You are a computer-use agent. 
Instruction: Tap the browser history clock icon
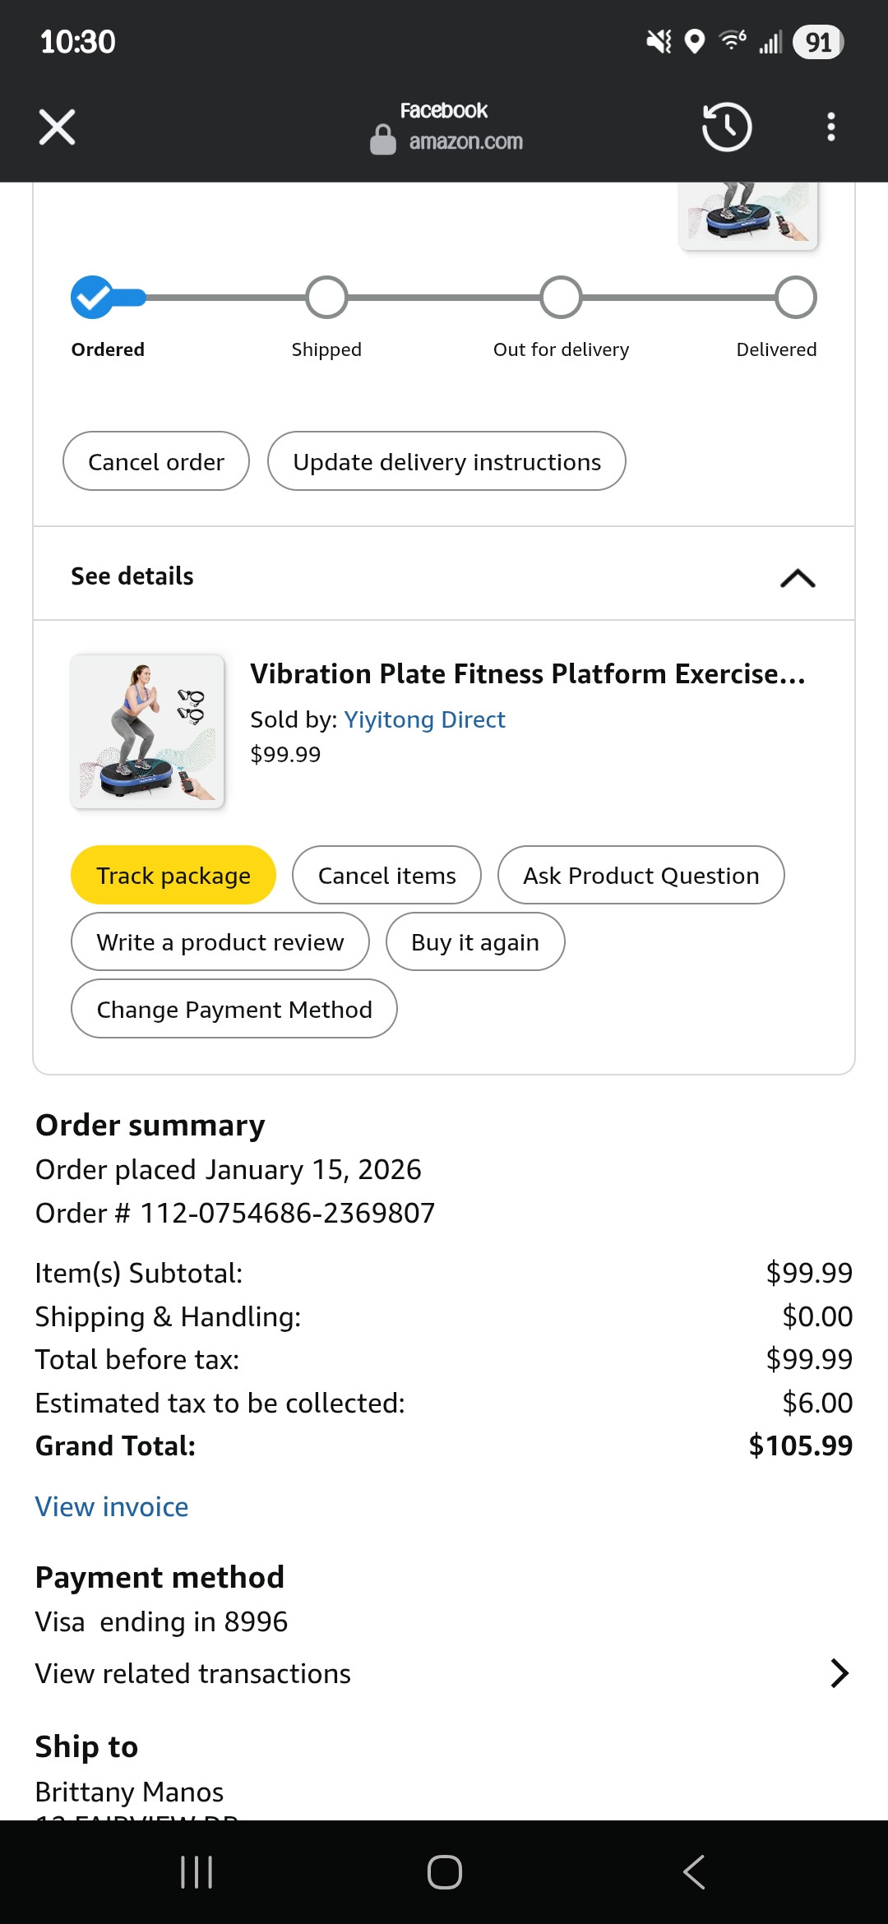726,127
